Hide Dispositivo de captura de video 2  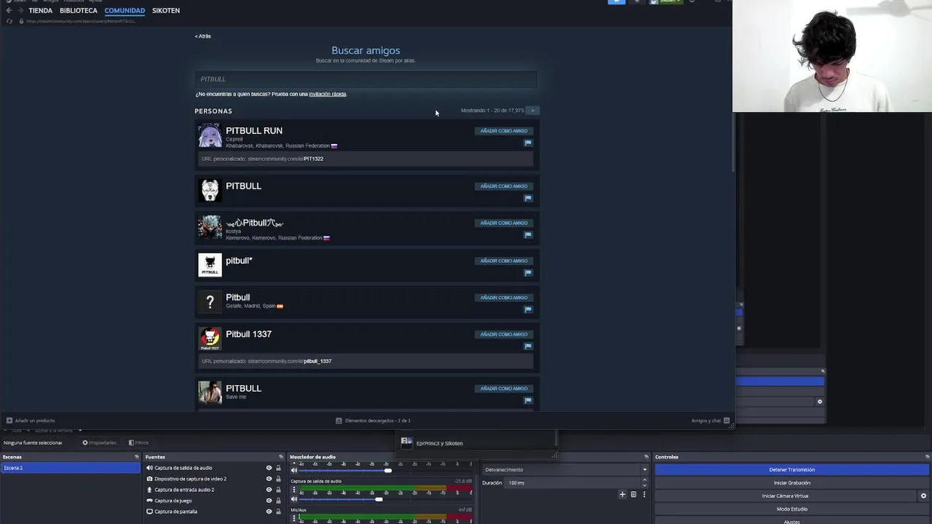point(269,479)
